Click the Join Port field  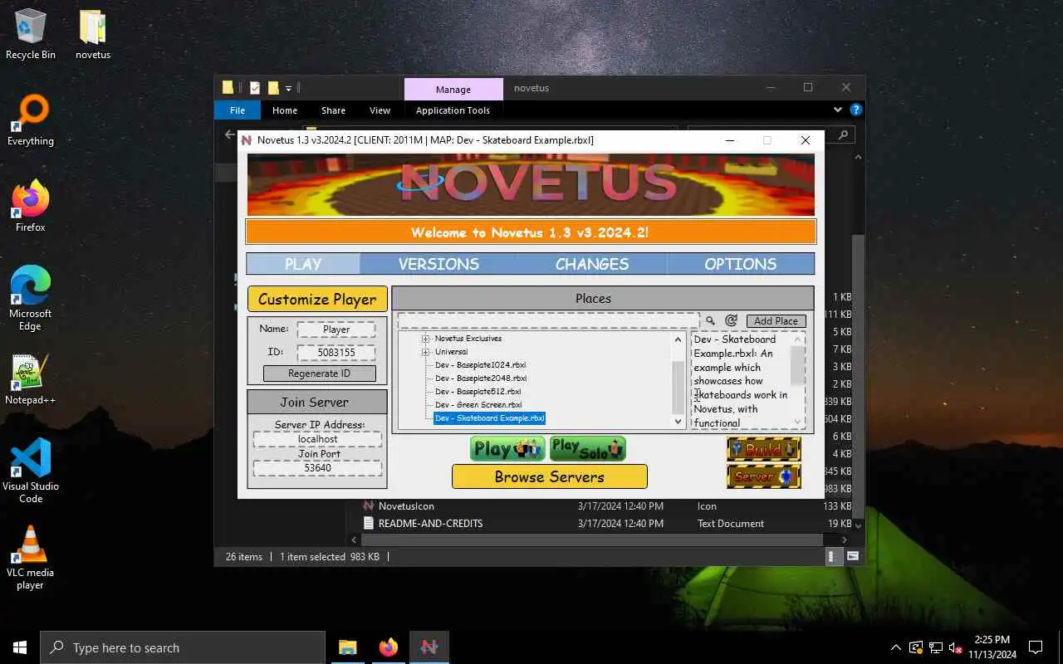tap(317, 468)
